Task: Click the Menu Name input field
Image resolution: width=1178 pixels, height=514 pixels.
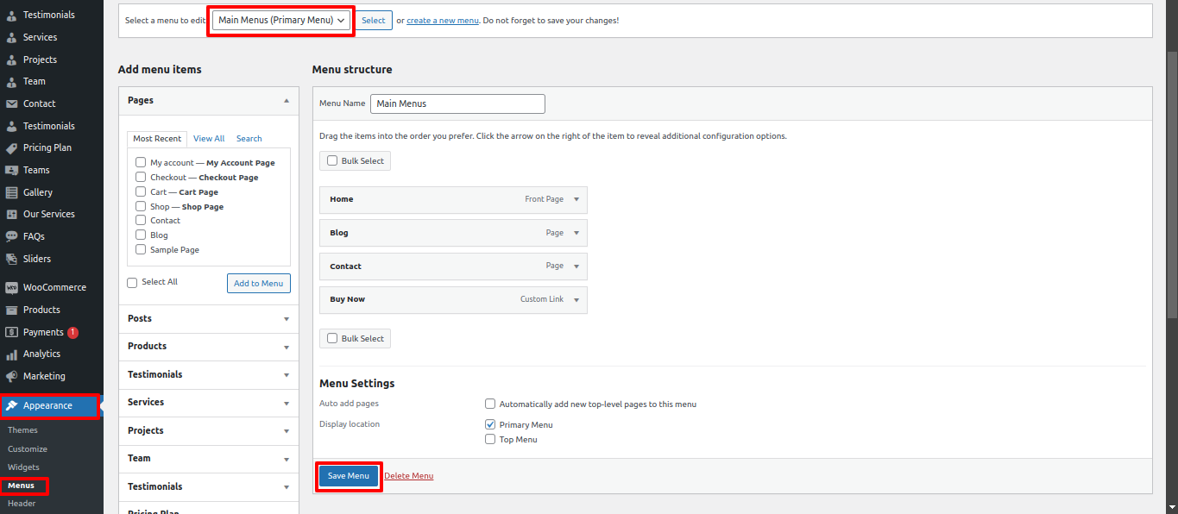Action: [457, 103]
